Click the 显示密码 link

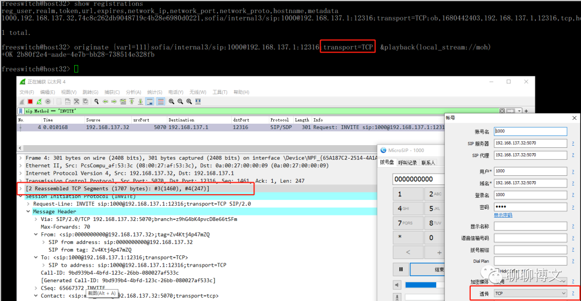503,216
